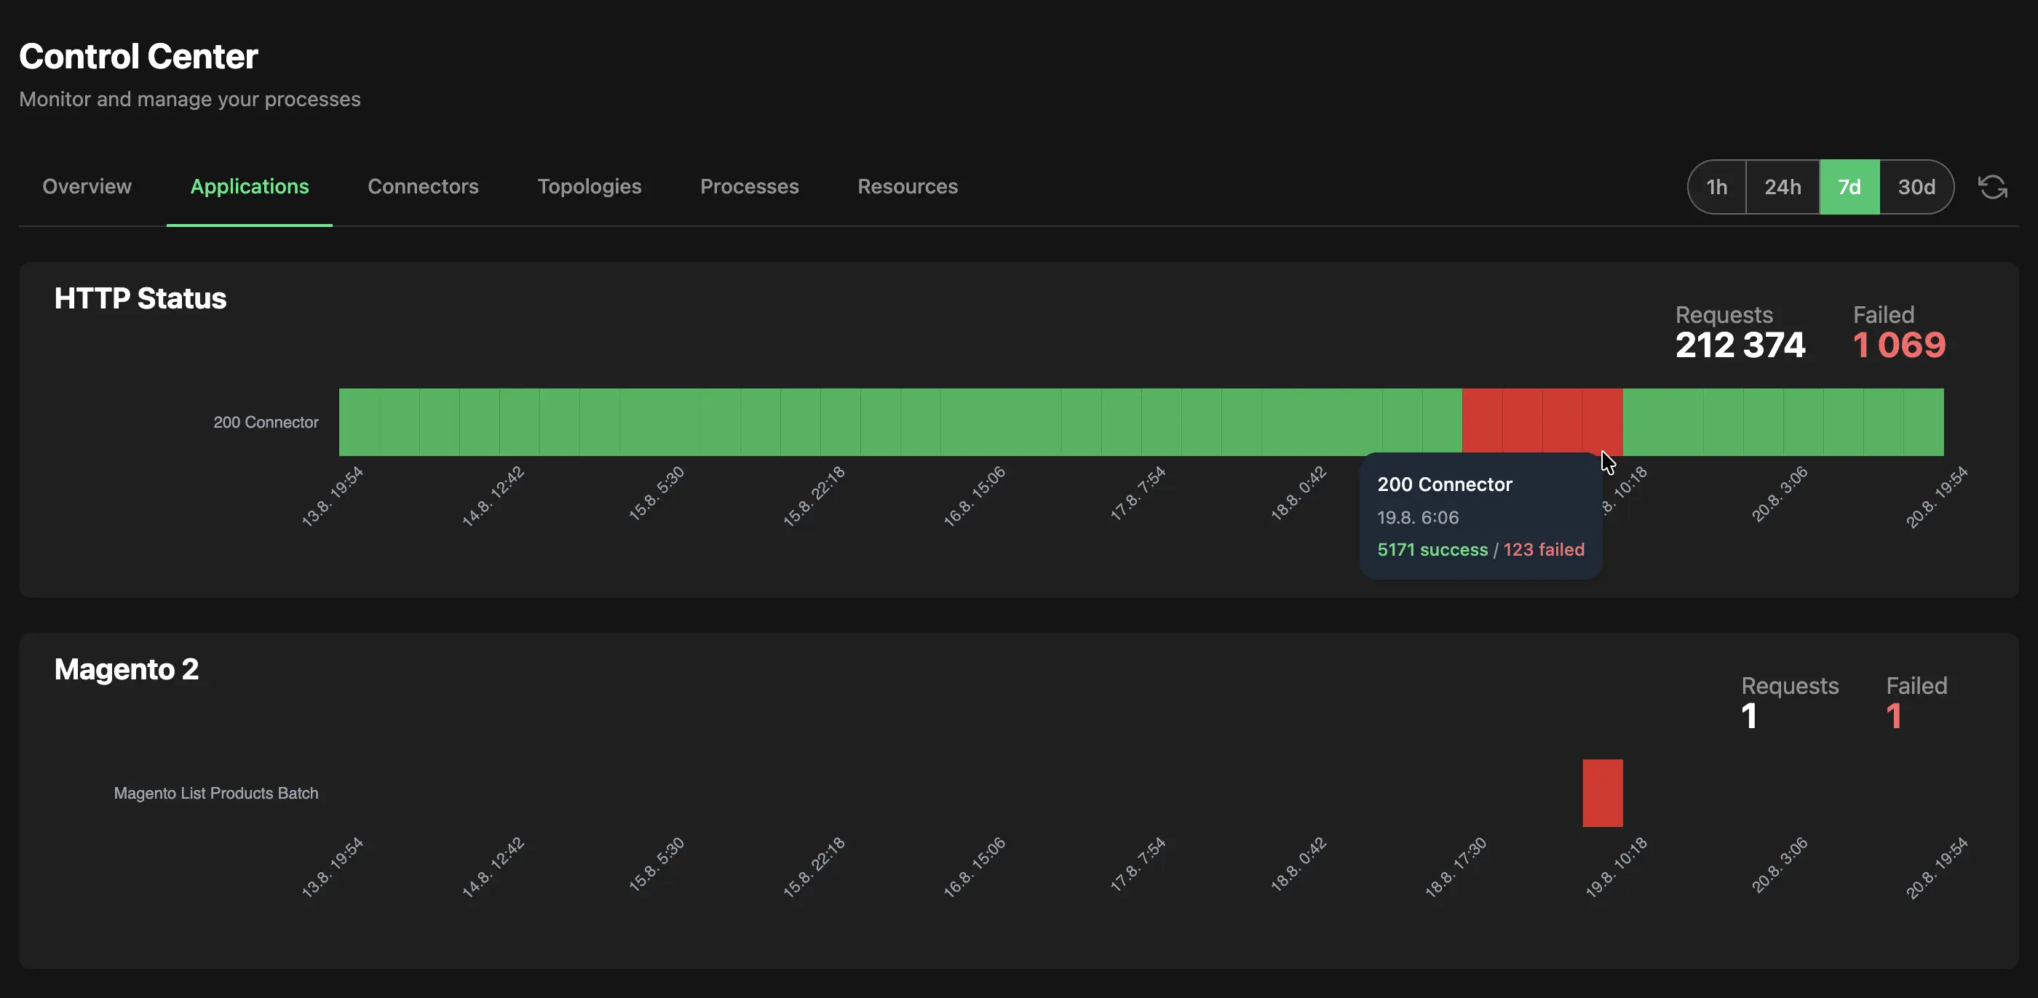2038x998 pixels.
Task: Click the Magento List Products Batch label
Action: tap(216, 793)
